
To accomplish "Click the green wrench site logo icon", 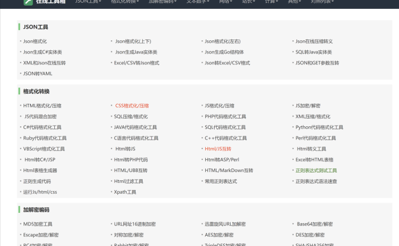I will click(x=28, y=2).
